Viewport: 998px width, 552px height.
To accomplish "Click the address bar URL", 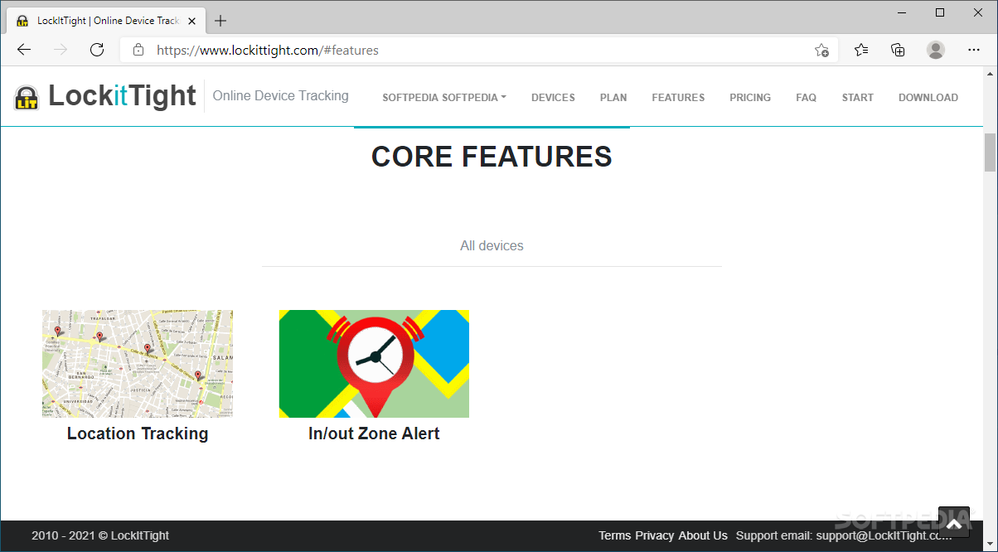I will [x=268, y=50].
